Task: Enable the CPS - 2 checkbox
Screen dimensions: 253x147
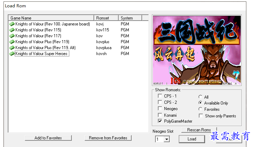Action: (x=160, y=102)
